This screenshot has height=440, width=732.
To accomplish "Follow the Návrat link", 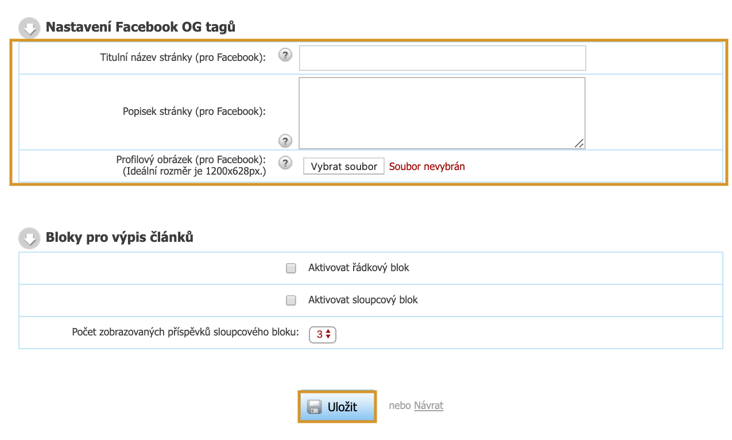I will (x=428, y=406).
